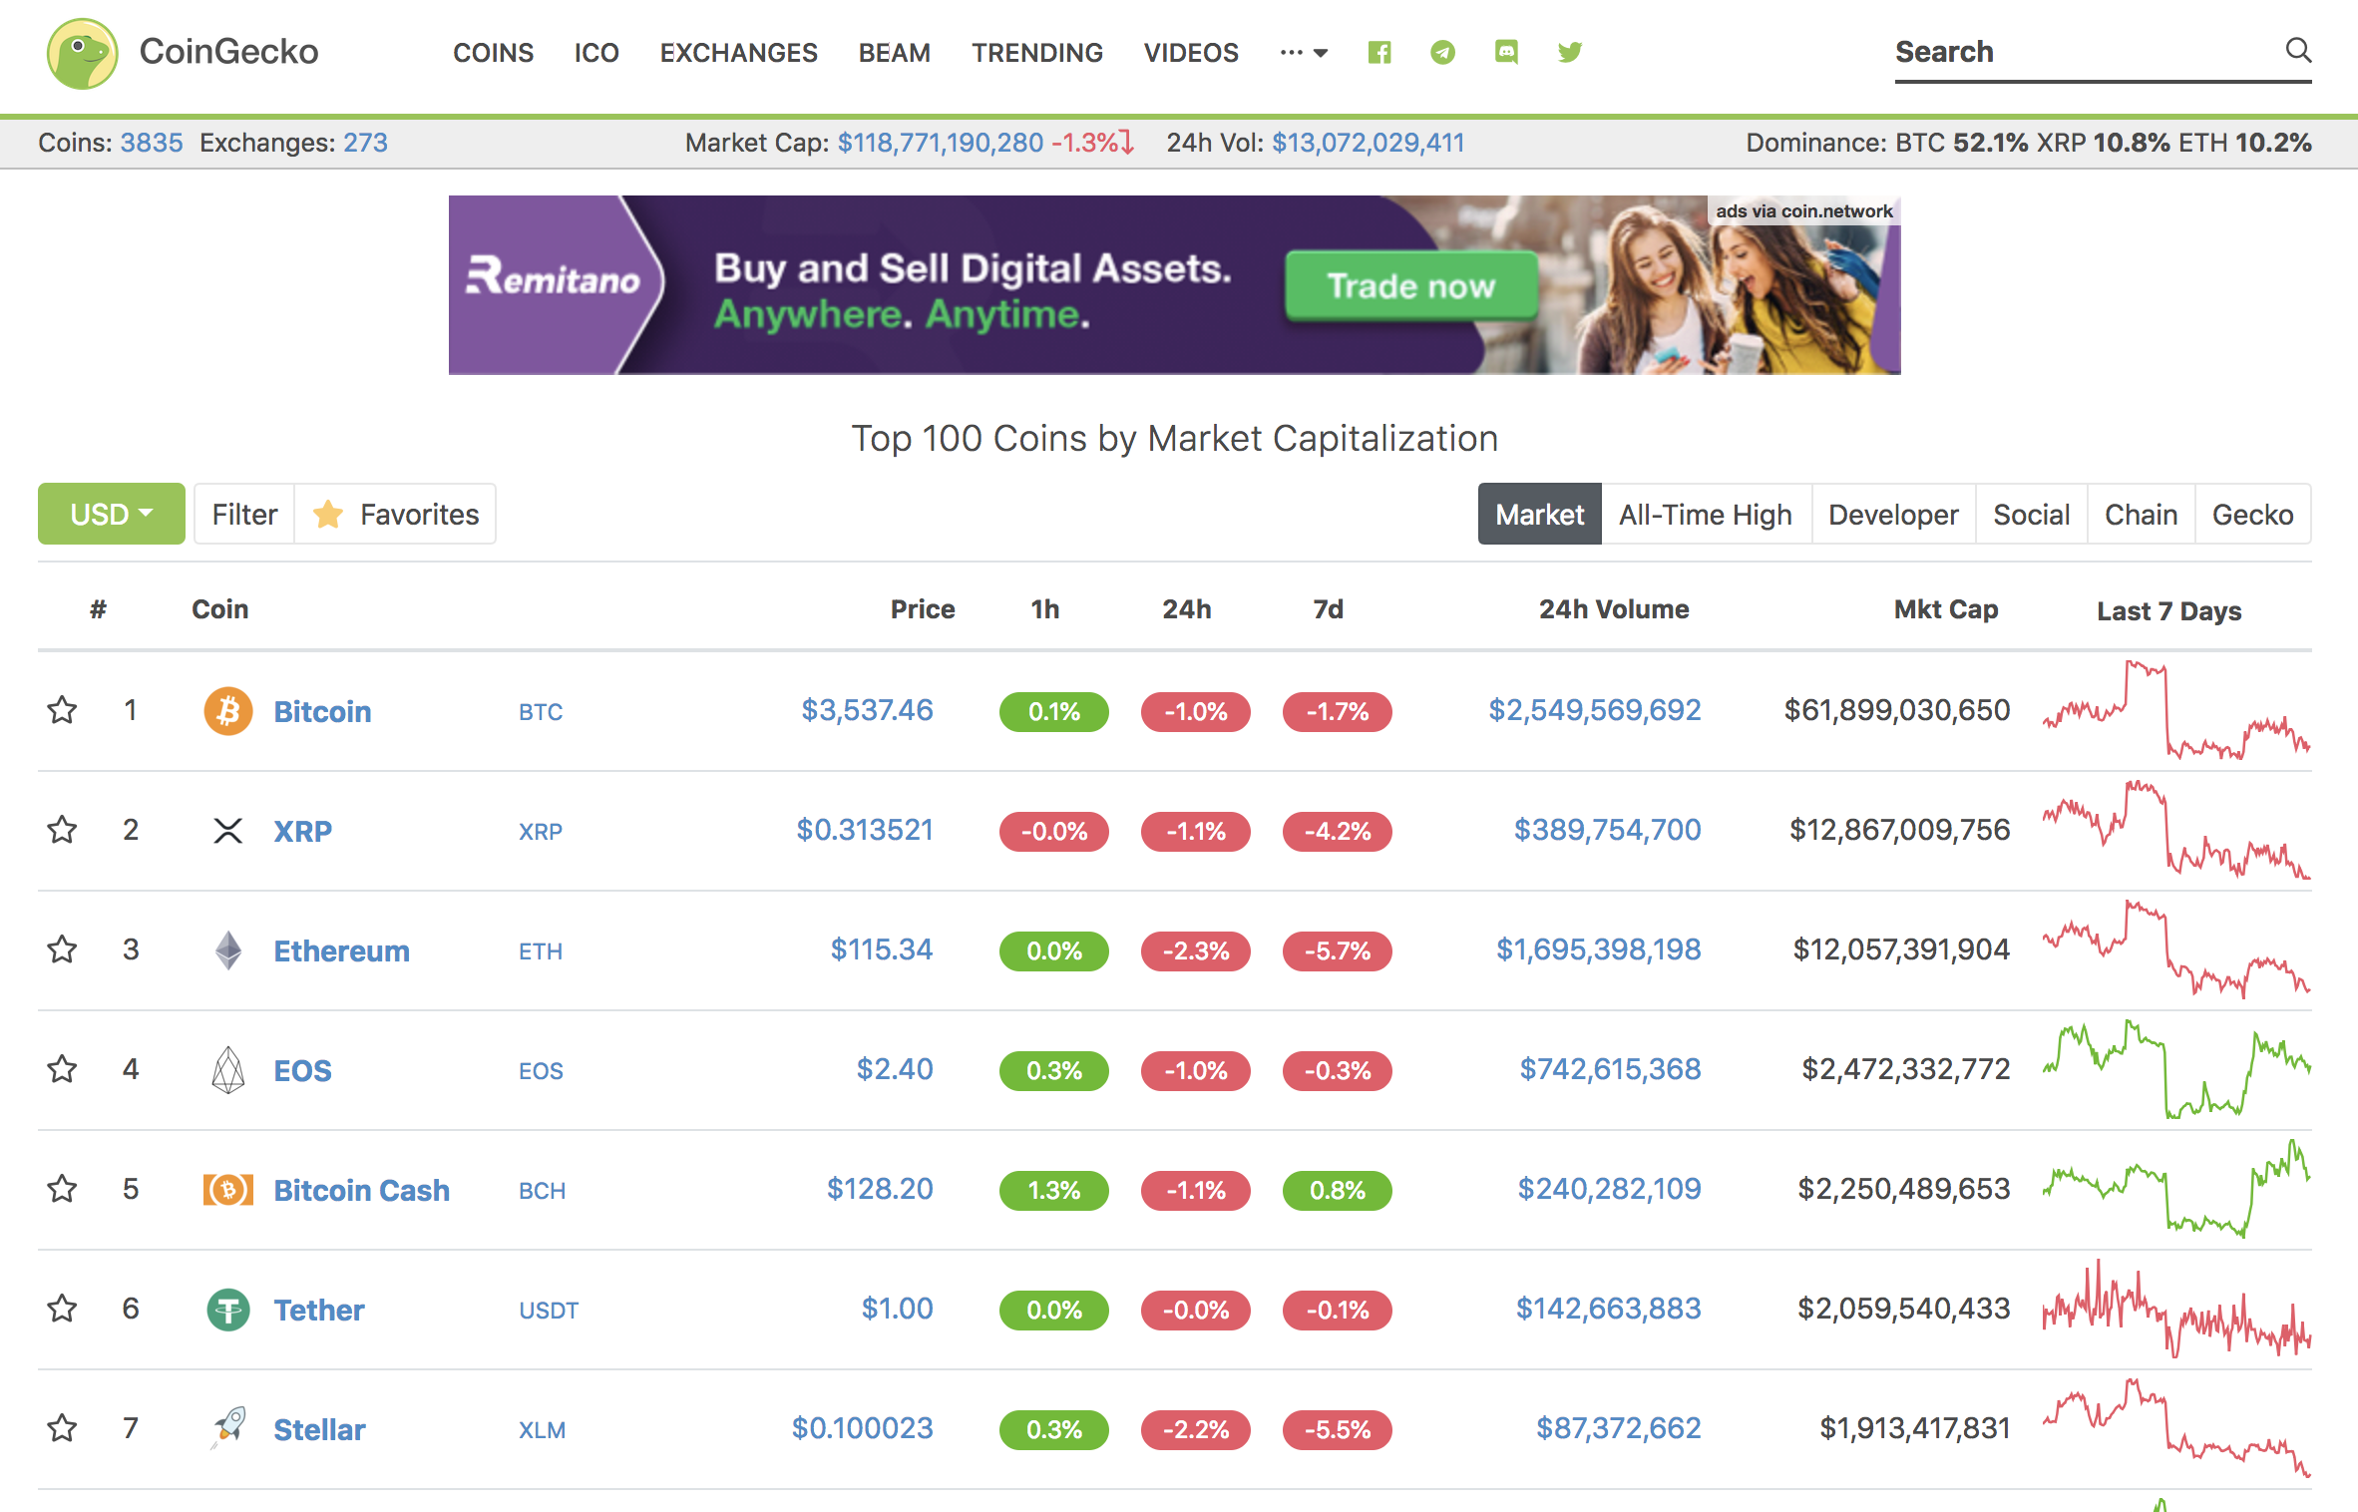Screen dimensions: 2358x1512
Task: Click total market cap $118,771,190,280
Action: click(x=940, y=143)
